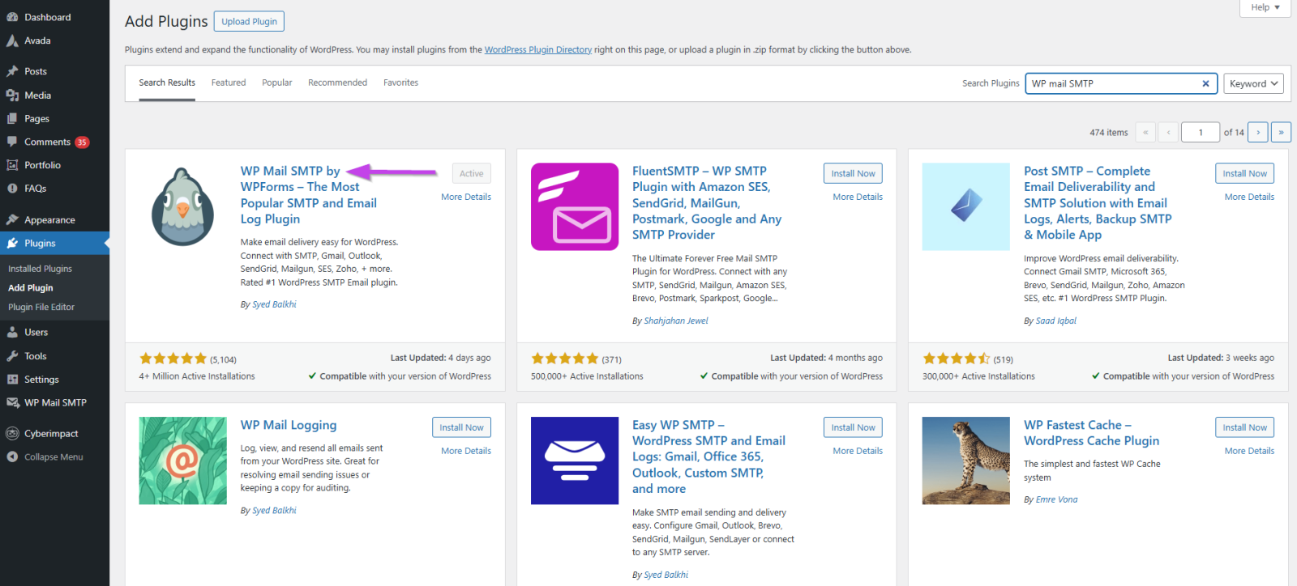Viewport: 1297px width, 586px height.
Task: Click the Appearance paintbrush icon
Action: point(12,220)
